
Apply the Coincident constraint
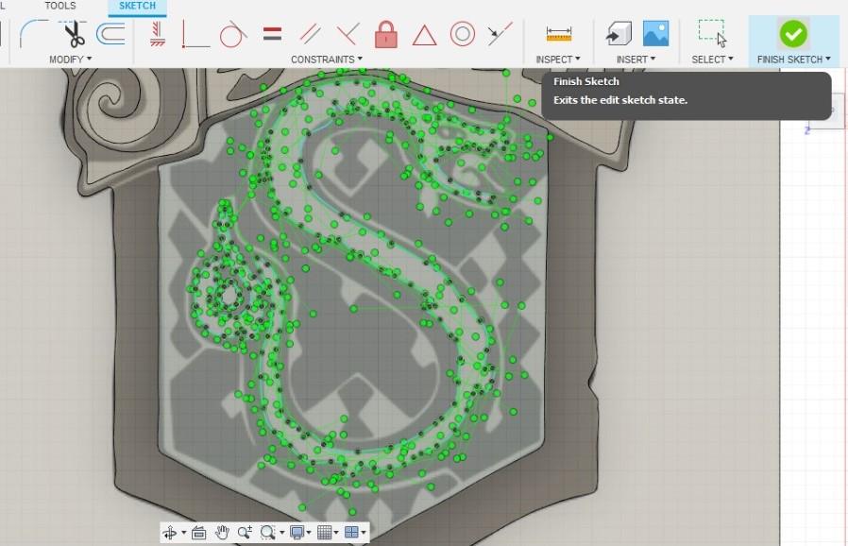(x=195, y=34)
